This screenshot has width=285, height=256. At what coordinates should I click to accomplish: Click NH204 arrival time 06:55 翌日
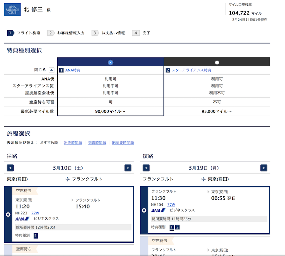(223, 198)
